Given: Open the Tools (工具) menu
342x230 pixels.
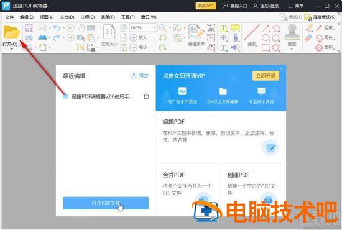Looking at the screenshot, I should pos(128,17).
